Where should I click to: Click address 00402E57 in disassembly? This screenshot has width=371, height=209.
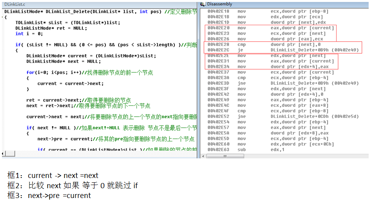(x=218, y=127)
